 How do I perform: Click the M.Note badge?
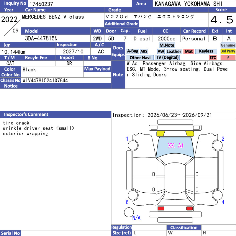pyautogui.click(x=167, y=45)
